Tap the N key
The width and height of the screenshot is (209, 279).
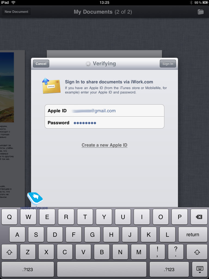tap(120, 252)
